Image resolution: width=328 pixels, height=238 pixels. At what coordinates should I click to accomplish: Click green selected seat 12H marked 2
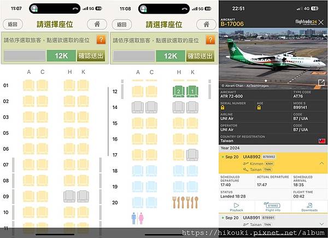[x=179, y=91]
